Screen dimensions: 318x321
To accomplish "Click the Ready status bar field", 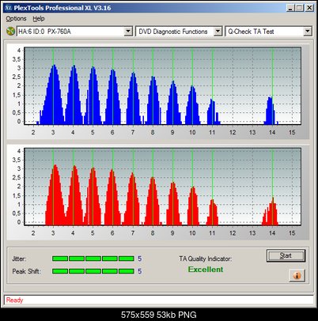I will pos(159,300).
